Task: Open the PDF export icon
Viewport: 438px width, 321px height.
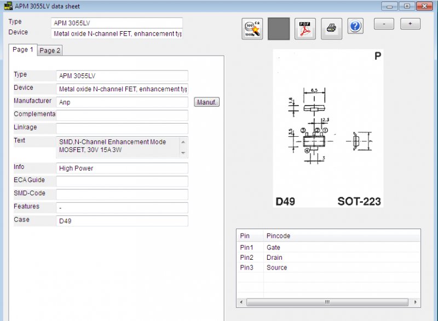Action: coord(305,29)
